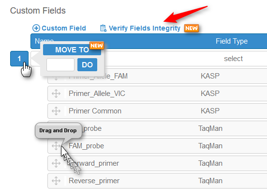
Task: Click the position number input in Move To popup
Action: pyautogui.click(x=60, y=65)
